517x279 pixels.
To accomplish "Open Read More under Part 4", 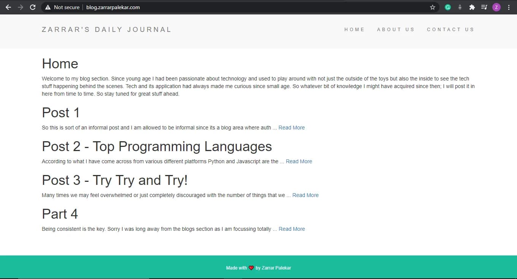I will pyautogui.click(x=292, y=229).
